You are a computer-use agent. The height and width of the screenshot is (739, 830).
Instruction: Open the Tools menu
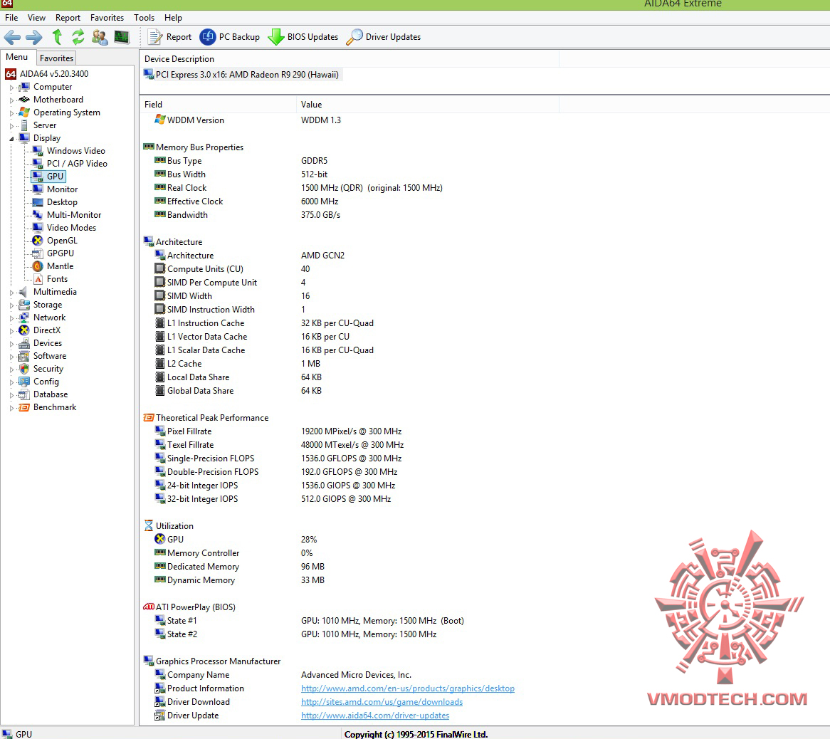(144, 18)
